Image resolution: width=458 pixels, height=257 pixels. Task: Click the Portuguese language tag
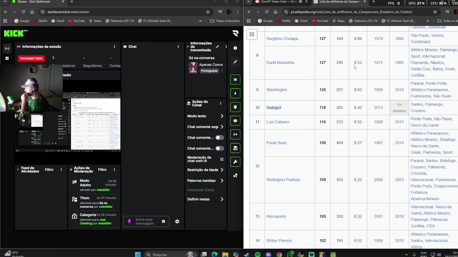click(x=209, y=71)
